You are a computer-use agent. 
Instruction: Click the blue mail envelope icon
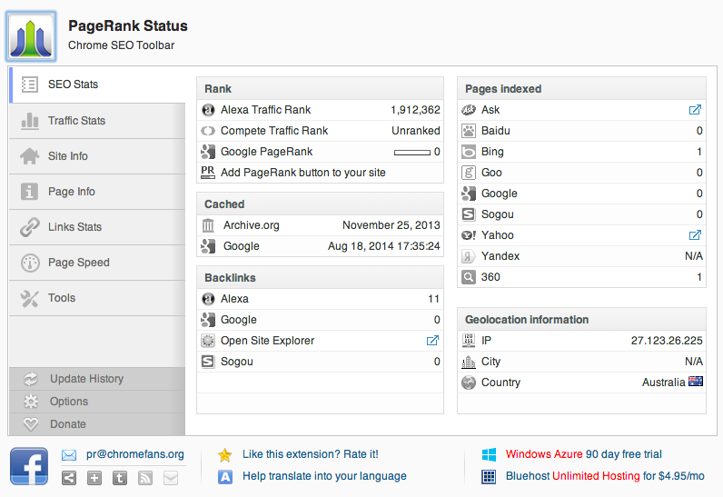69,455
